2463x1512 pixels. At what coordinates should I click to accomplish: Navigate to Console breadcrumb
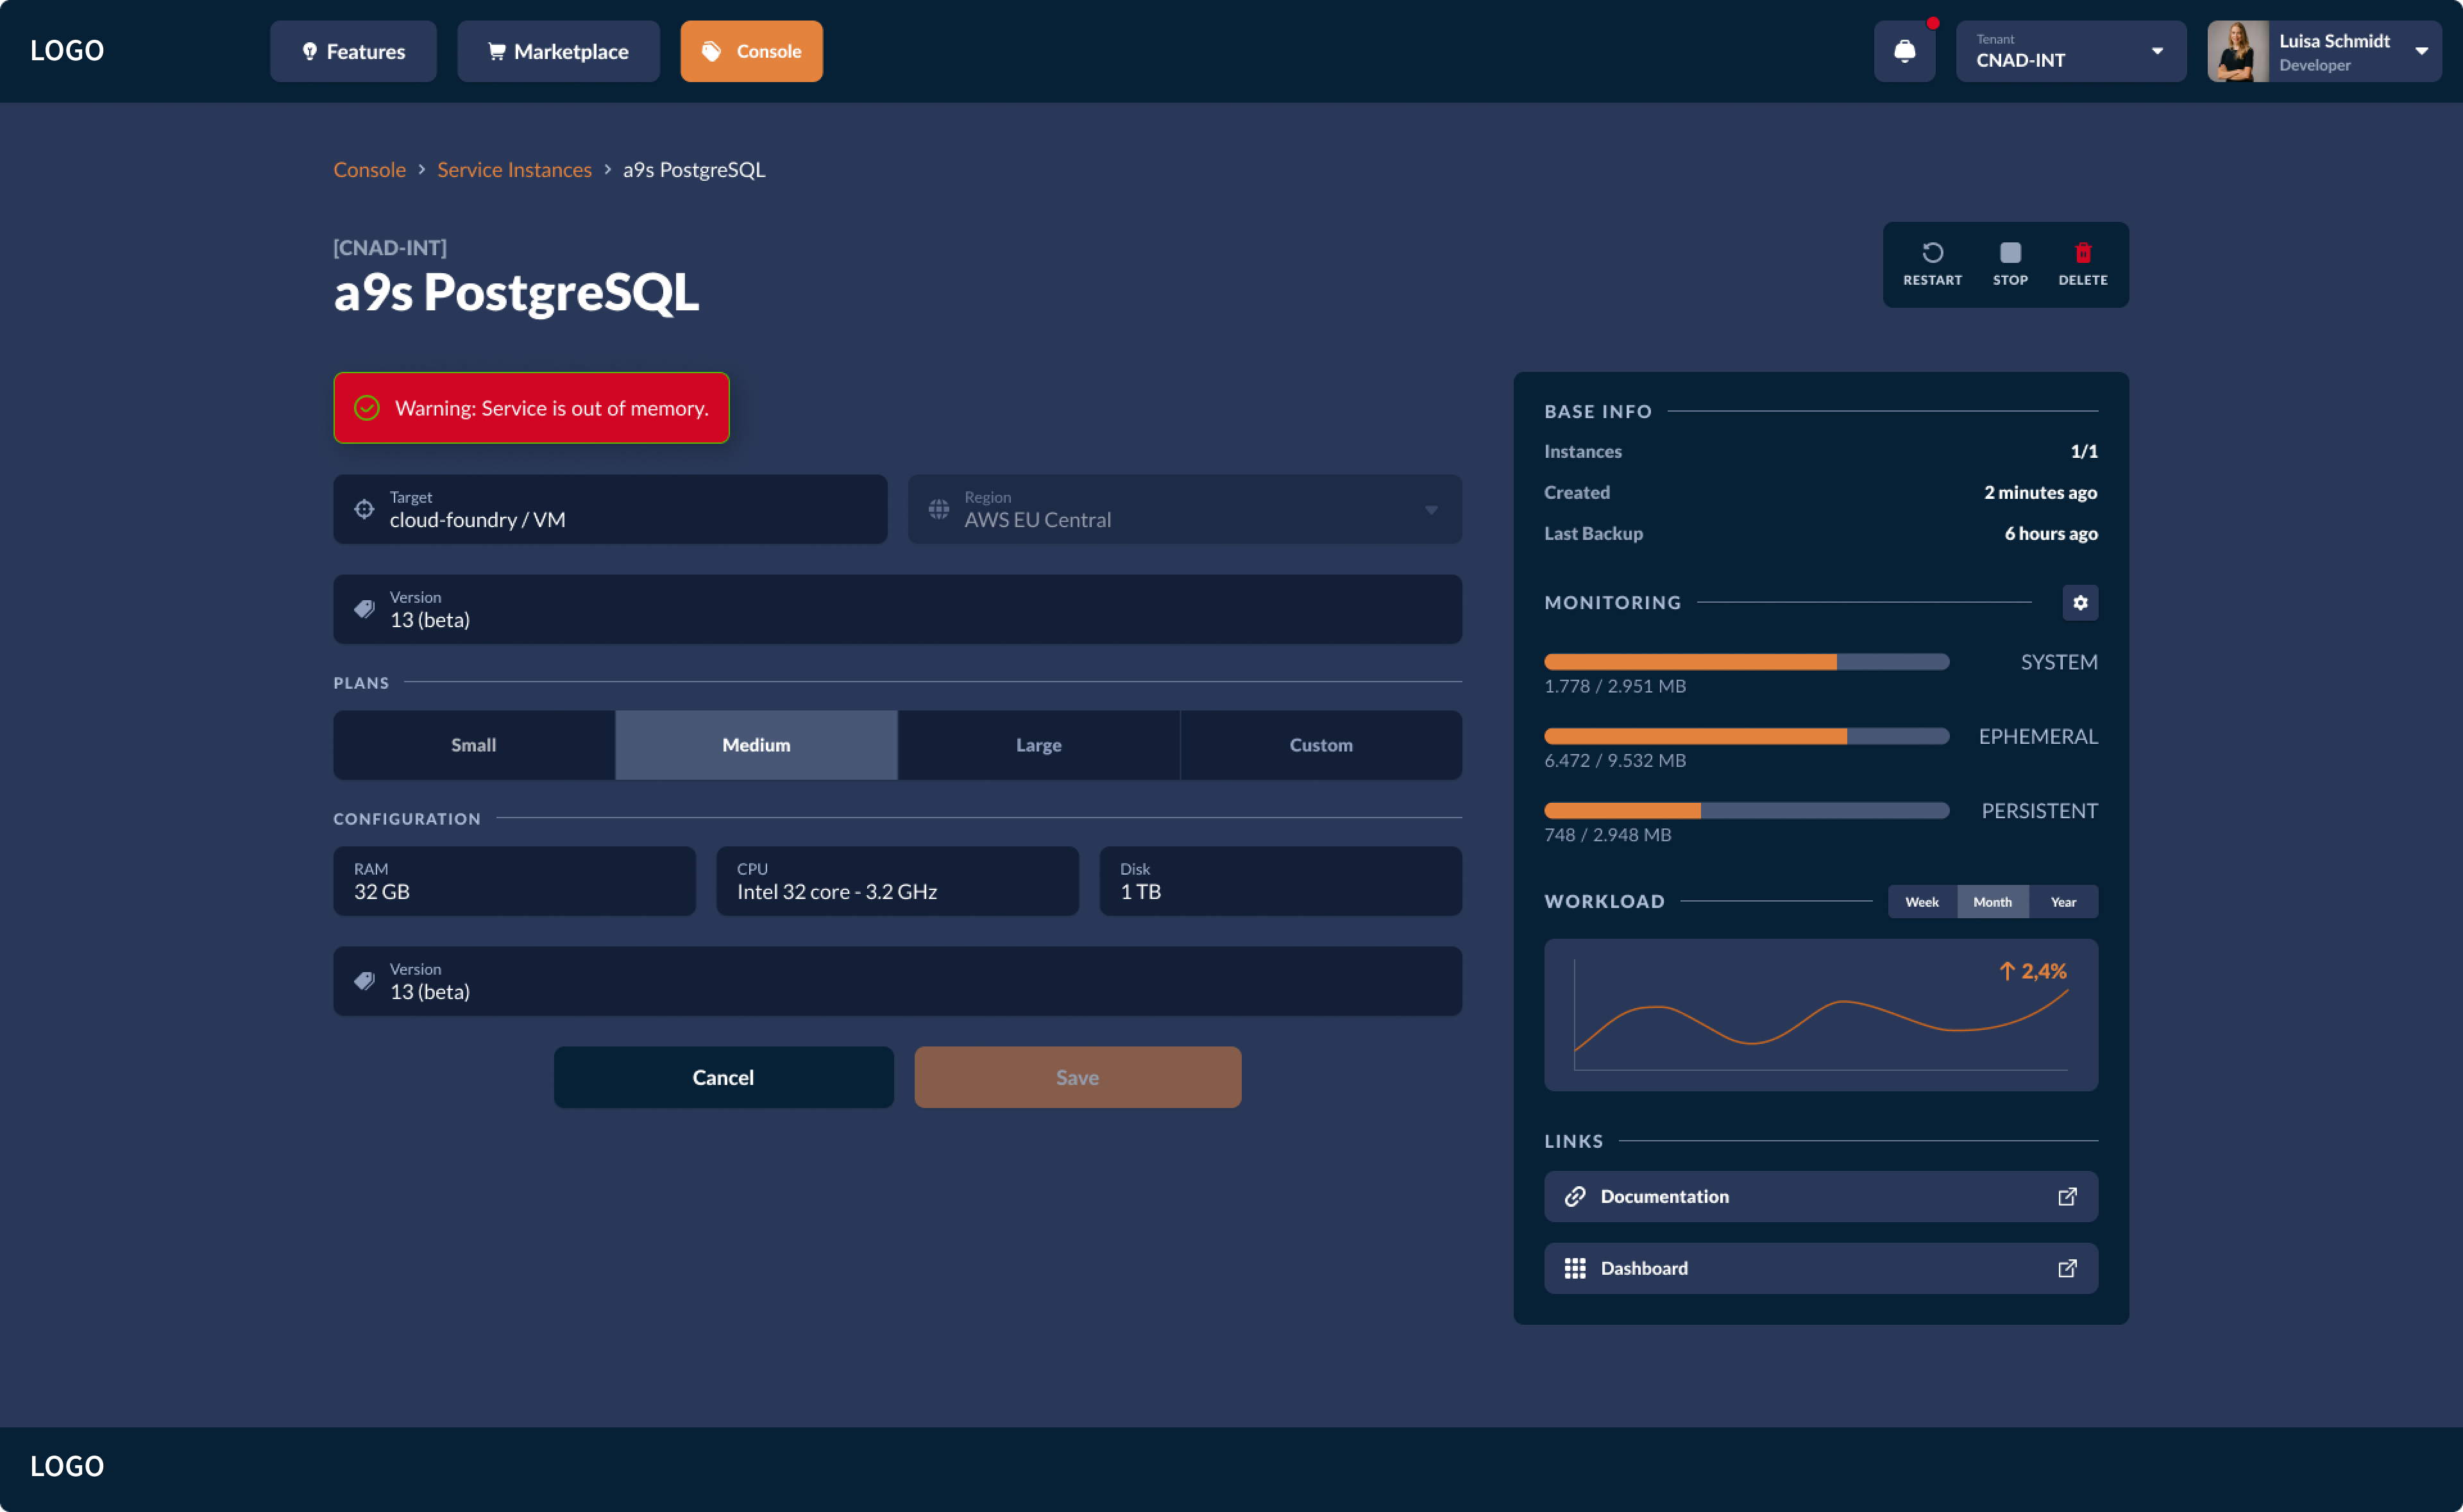(x=369, y=170)
